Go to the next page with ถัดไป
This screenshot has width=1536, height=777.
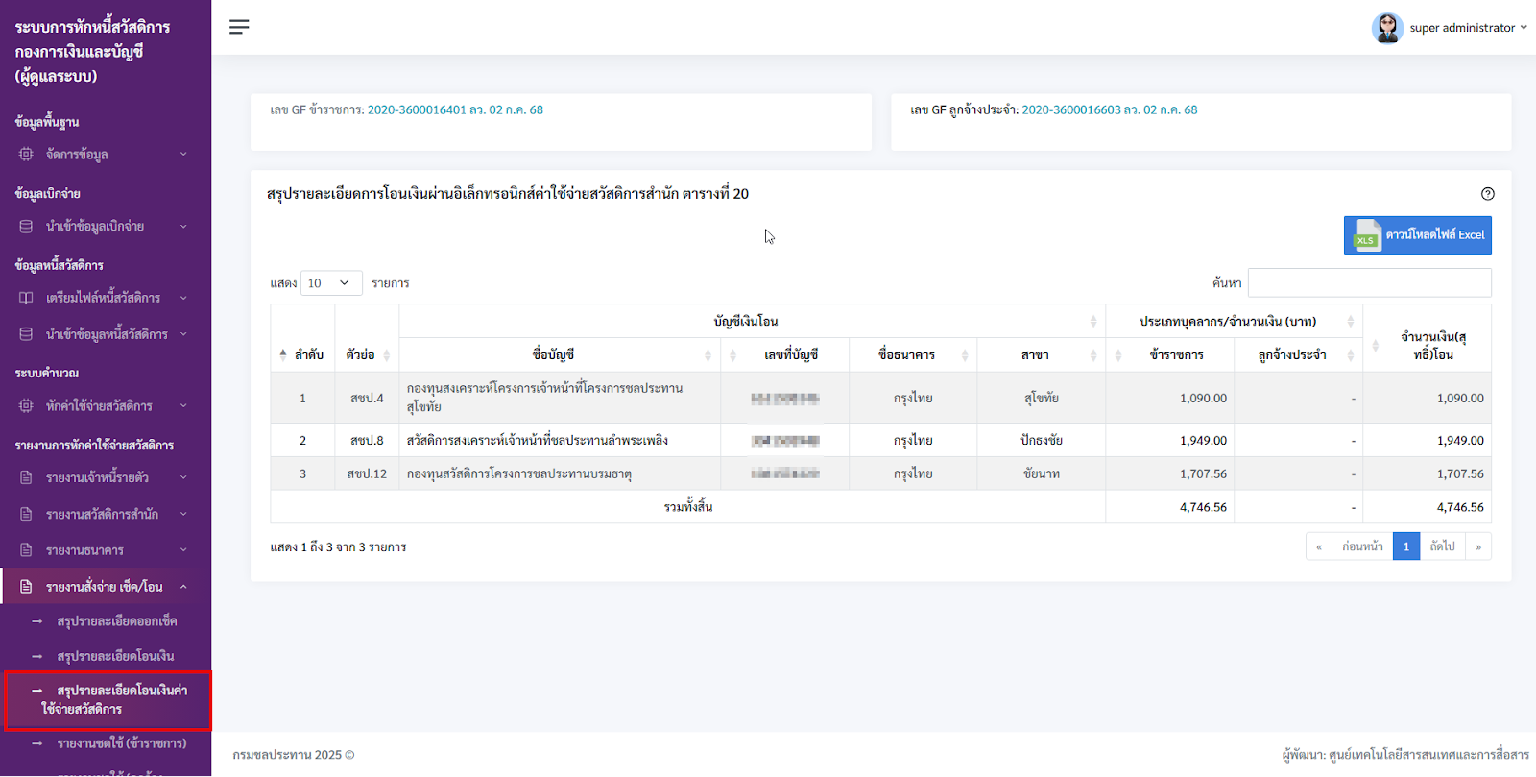coord(1442,546)
